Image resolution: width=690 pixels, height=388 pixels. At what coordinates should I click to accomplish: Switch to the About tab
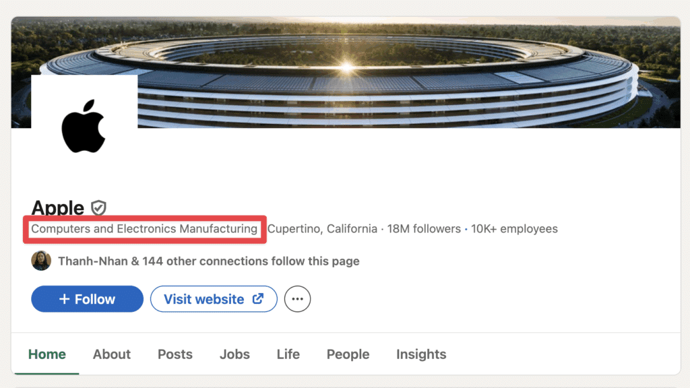tap(111, 354)
